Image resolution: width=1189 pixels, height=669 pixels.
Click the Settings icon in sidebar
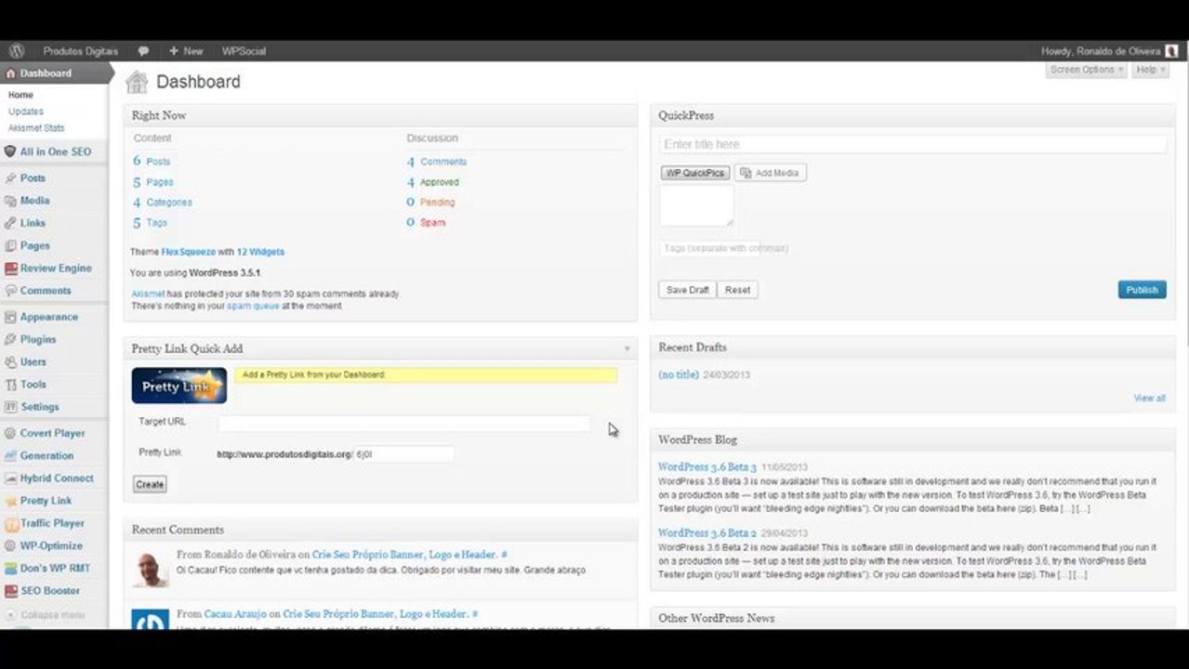coord(10,407)
